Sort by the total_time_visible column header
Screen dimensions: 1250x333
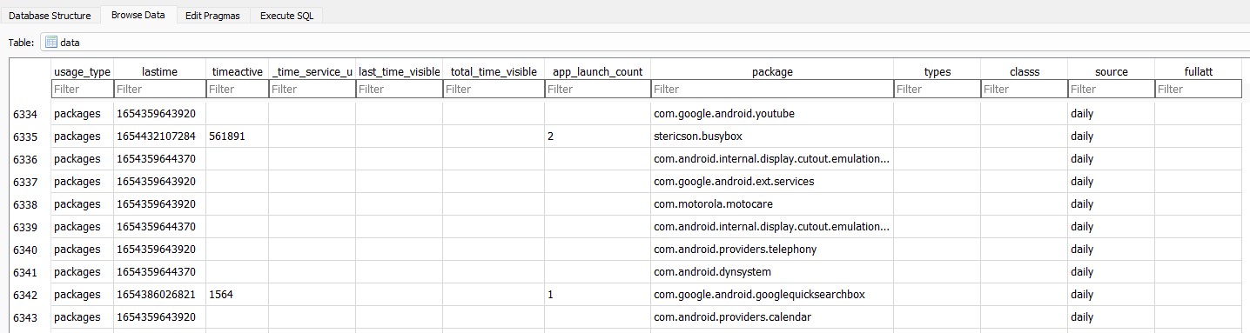coord(494,71)
